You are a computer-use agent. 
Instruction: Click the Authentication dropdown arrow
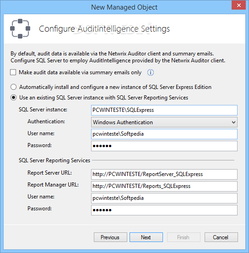tap(233, 122)
